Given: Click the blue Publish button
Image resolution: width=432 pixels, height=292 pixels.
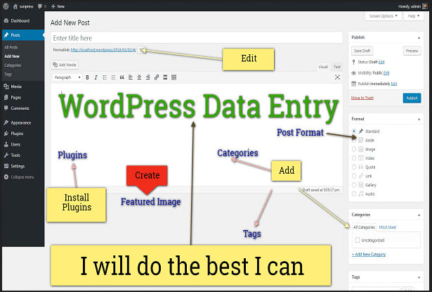Looking at the screenshot, I should (x=412, y=98).
